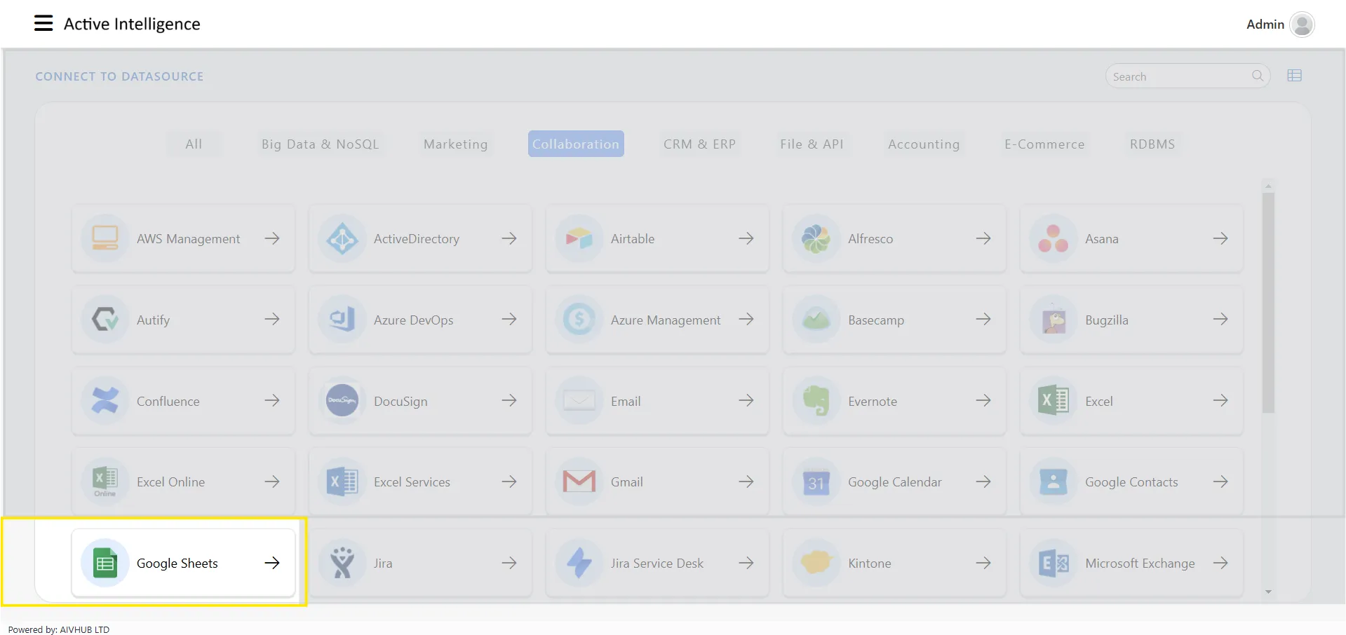Click the datasource list scrollbar thumb
This screenshot has width=1346, height=635.
pos(1268,303)
